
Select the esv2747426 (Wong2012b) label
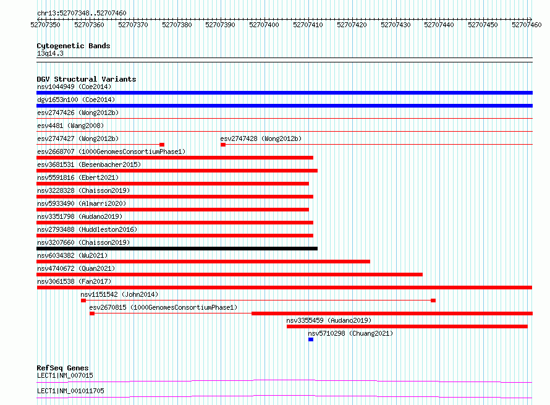pyautogui.click(x=78, y=113)
